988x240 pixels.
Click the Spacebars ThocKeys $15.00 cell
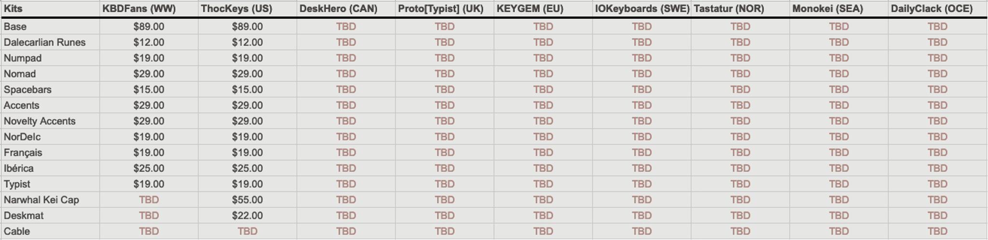click(x=247, y=89)
